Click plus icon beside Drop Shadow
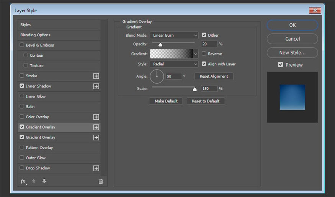This screenshot has width=335, height=197. (x=96, y=168)
